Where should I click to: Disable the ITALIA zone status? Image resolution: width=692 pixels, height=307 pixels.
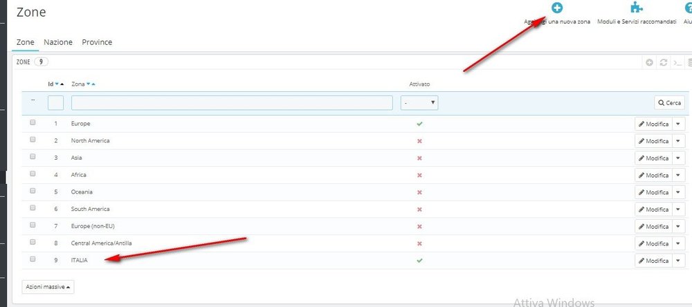click(419, 261)
